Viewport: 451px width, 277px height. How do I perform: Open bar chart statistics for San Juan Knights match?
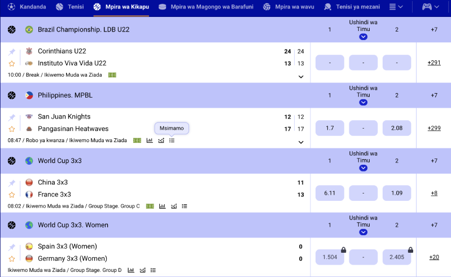[150, 140]
